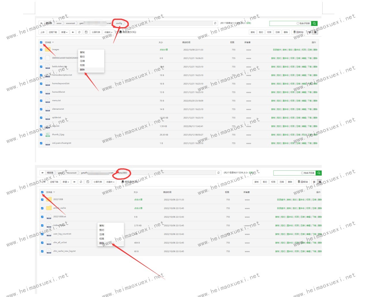Image resolution: width=371 pixels, height=297 pixels.
Task: Uncheck the checkbox for the menu.txt row
Action: [41, 101]
